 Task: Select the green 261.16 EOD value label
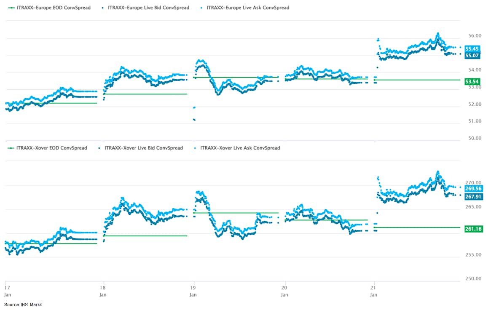click(x=473, y=229)
